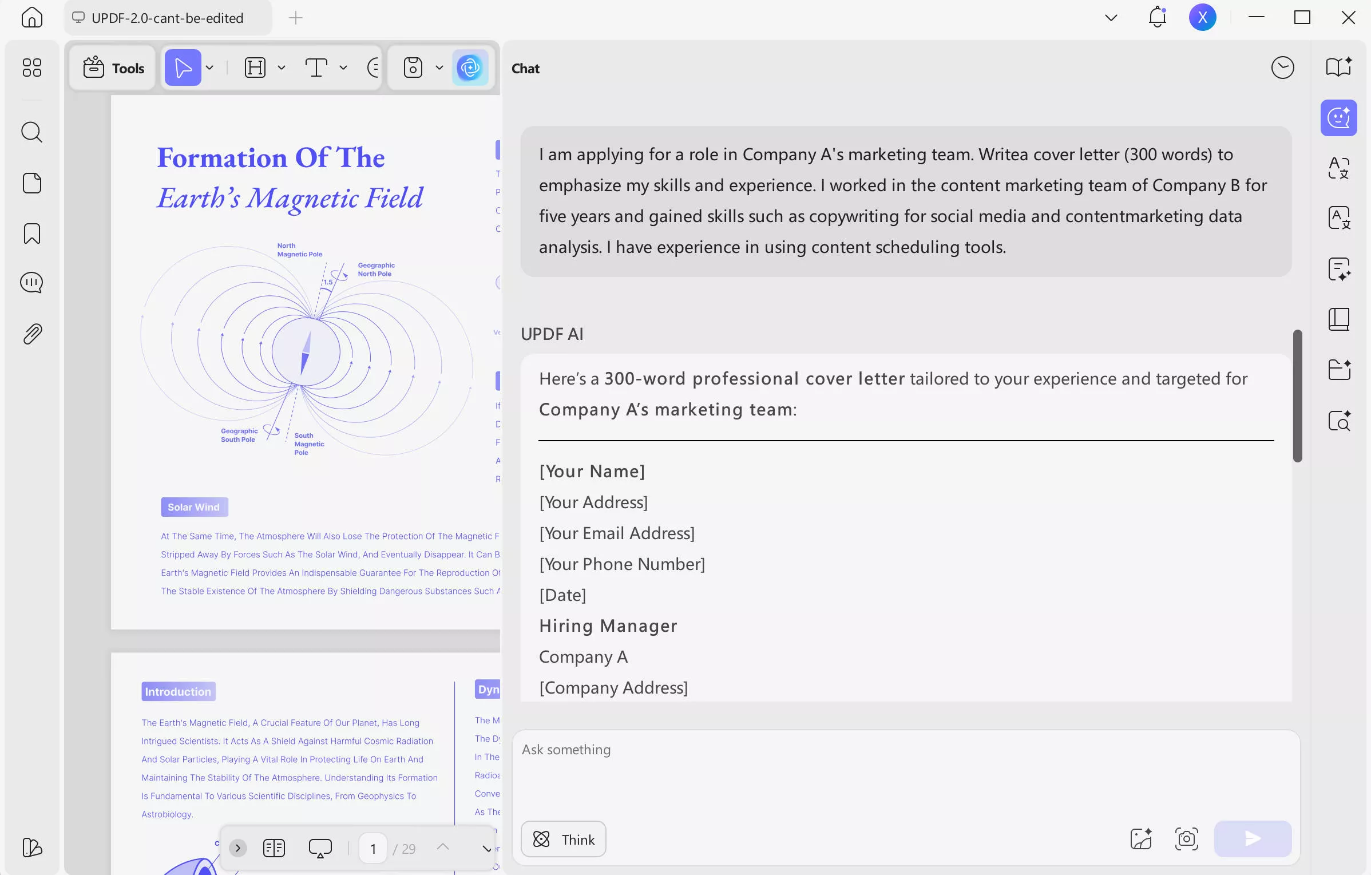Open the AI summarize document icon

pos(1339,269)
